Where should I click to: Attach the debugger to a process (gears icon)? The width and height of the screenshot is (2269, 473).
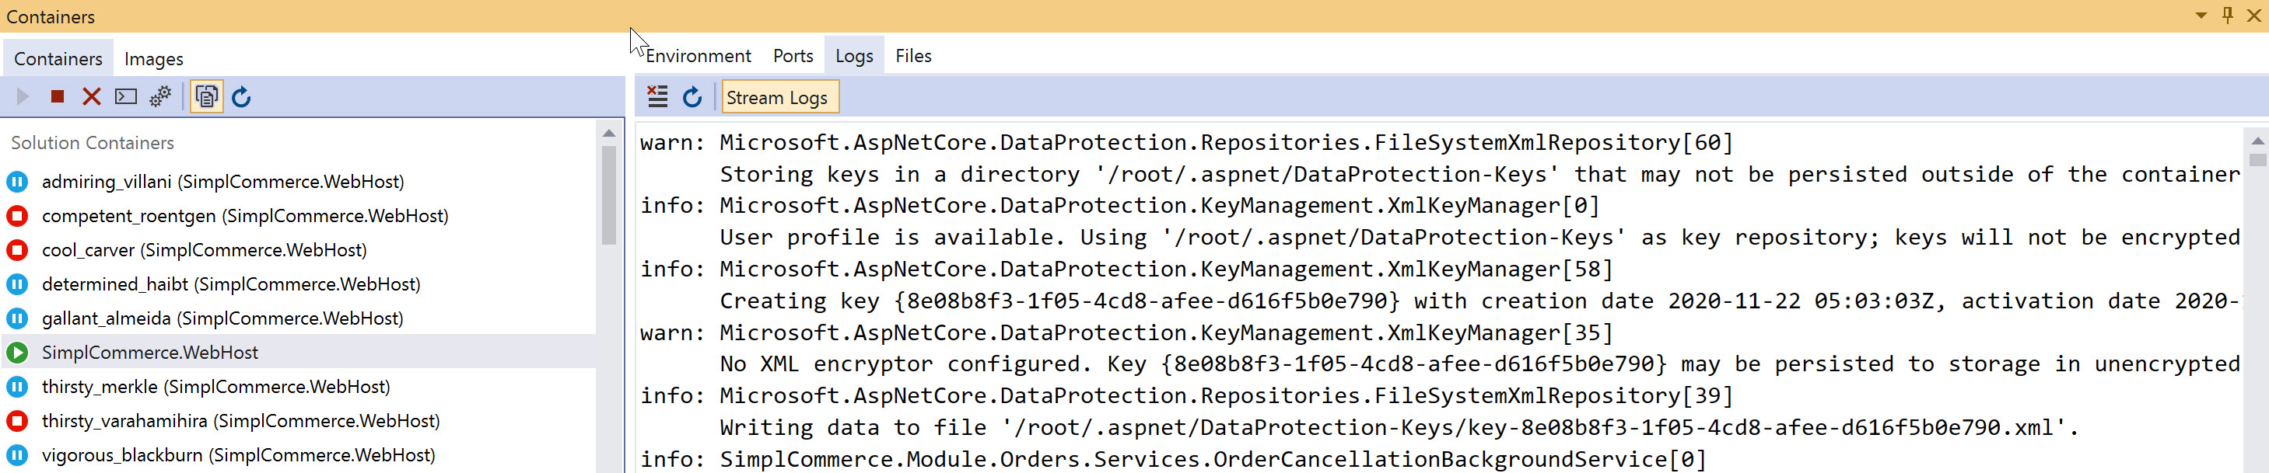pyautogui.click(x=160, y=97)
